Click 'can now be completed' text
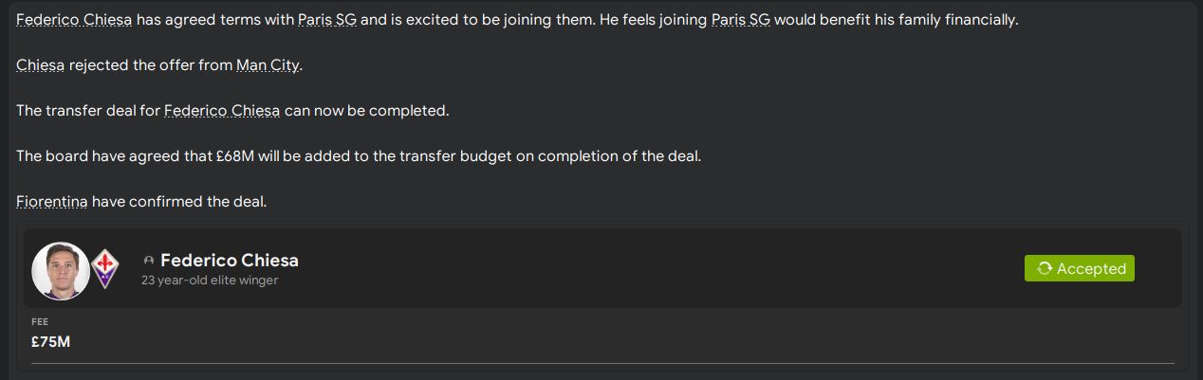The height and width of the screenshot is (380, 1203). pos(366,111)
